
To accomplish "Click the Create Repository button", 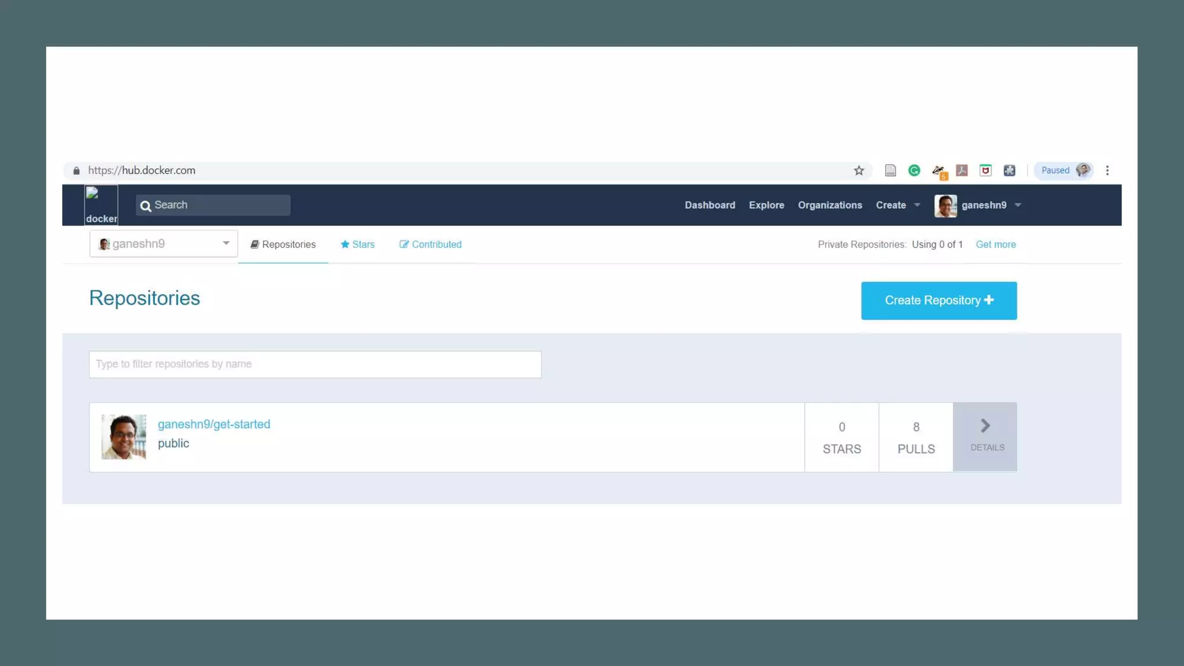I will (939, 301).
